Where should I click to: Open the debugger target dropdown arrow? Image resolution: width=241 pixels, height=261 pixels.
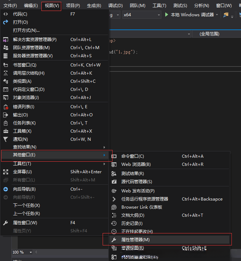(x=217, y=15)
